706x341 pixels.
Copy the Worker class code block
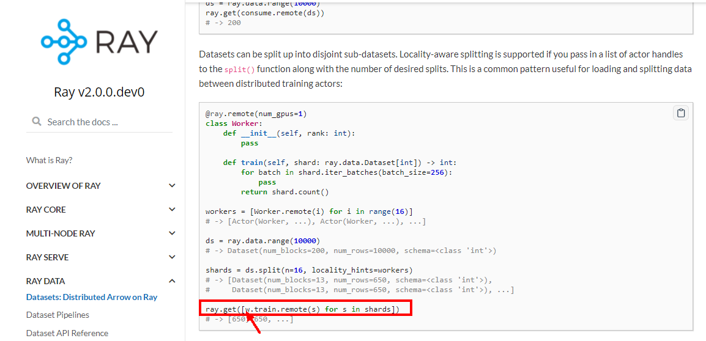[x=681, y=114]
